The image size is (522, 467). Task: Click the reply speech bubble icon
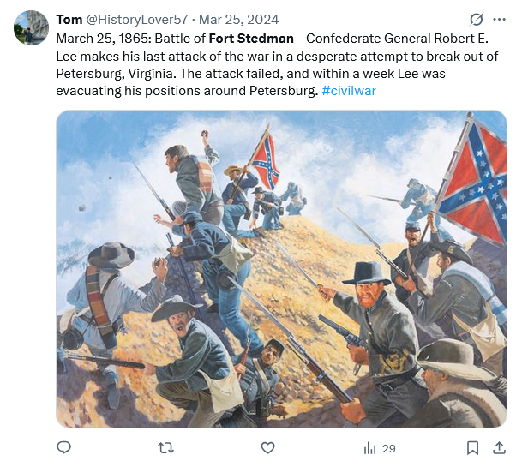63,447
